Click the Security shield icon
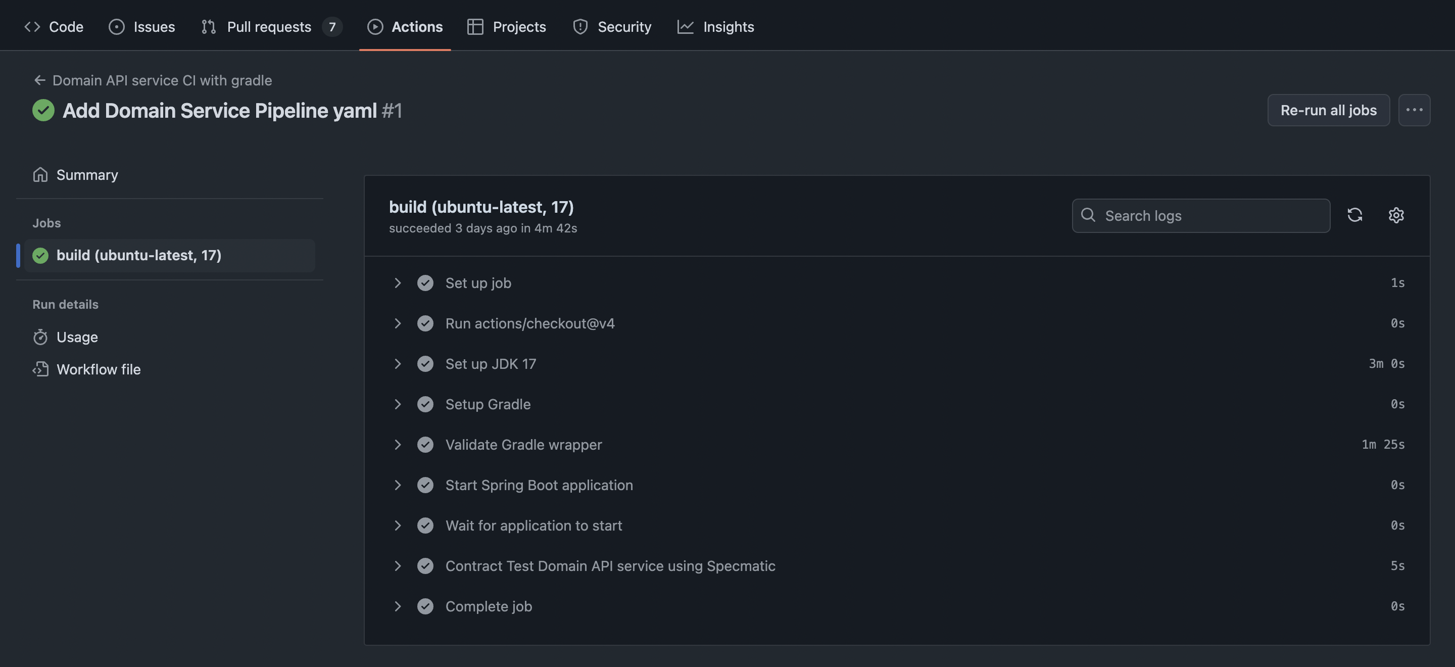The width and height of the screenshot is (1455, 667). coord(579,26)
